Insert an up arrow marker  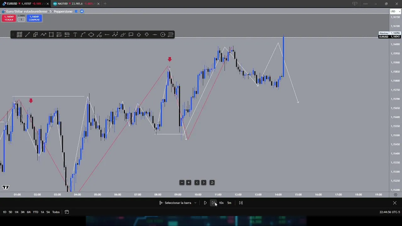(139, 35)
